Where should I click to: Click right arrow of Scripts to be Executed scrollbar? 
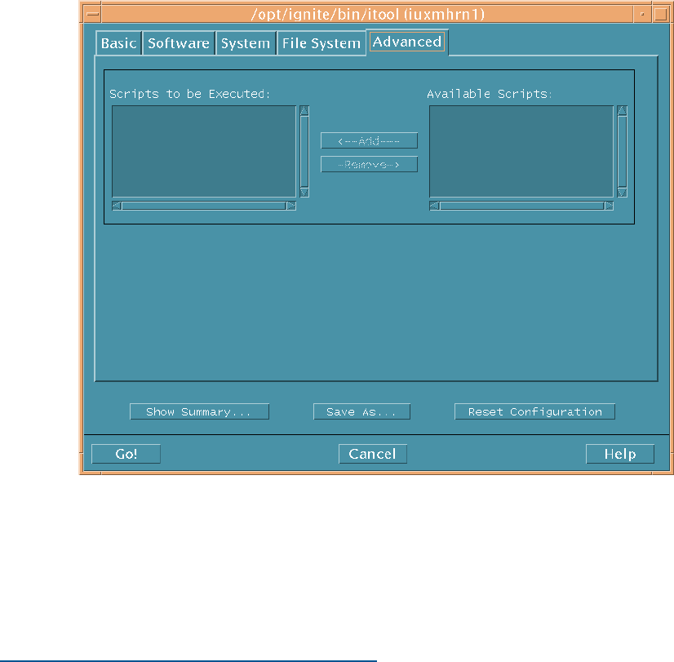tap(291, 206)
